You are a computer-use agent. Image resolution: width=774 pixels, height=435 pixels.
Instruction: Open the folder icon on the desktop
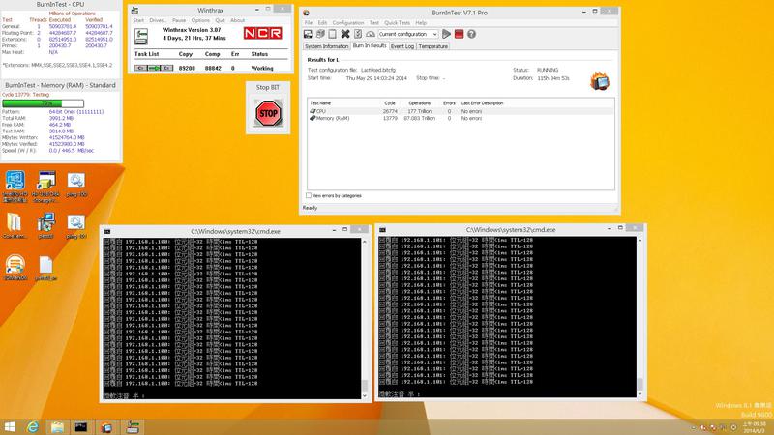click(15, 226)
